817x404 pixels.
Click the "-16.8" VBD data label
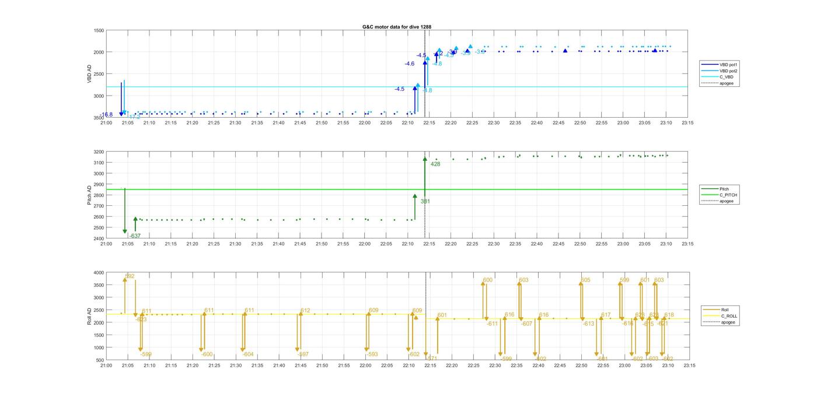[x=106, y=115]
